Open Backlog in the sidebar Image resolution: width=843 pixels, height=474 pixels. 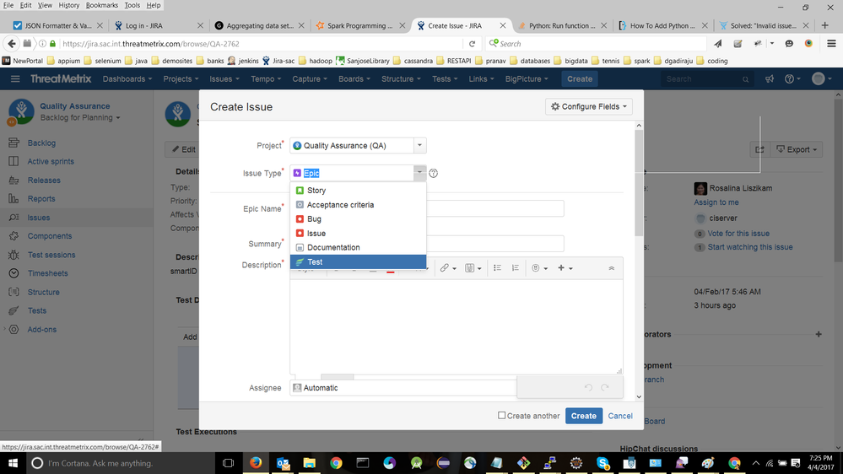click(41, 143)
